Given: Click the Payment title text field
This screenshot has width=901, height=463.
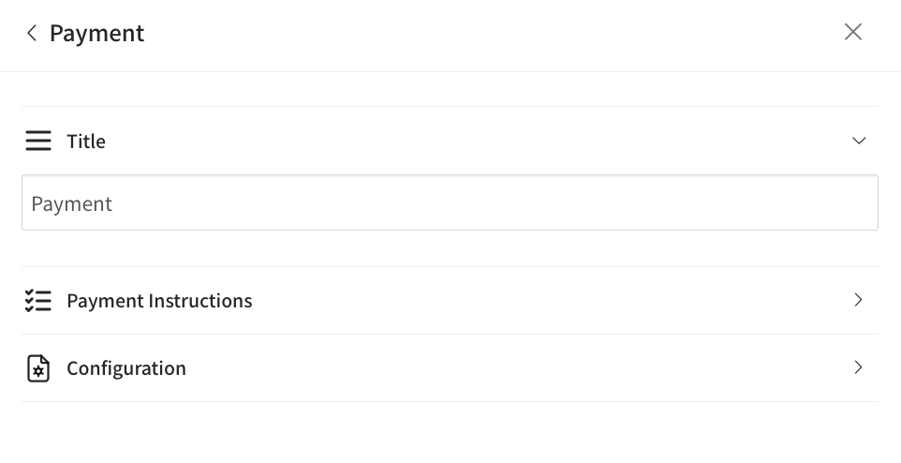Looking at the screenshot, I should (450, 203).
